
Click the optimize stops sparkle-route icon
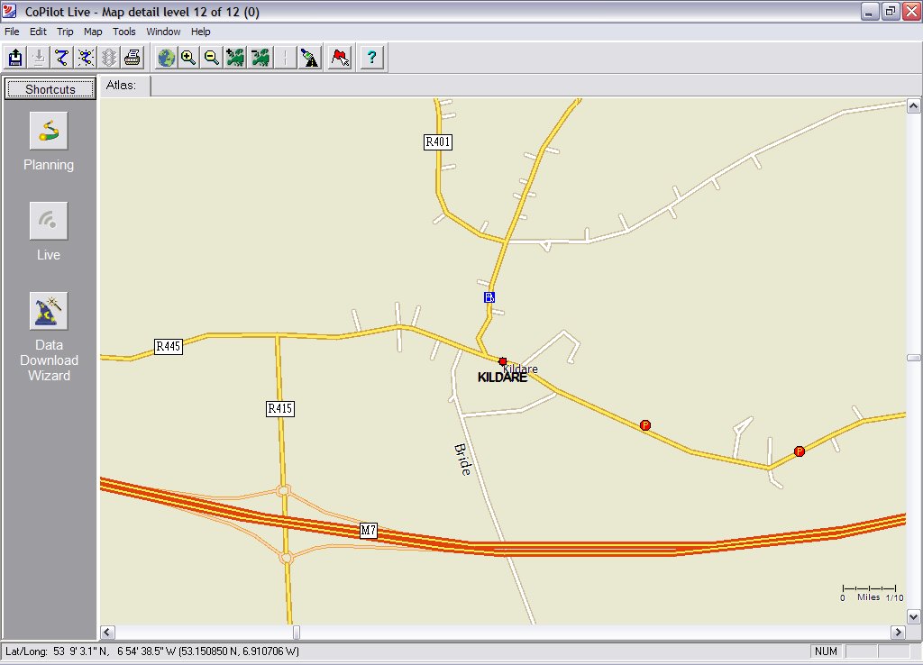86,58
